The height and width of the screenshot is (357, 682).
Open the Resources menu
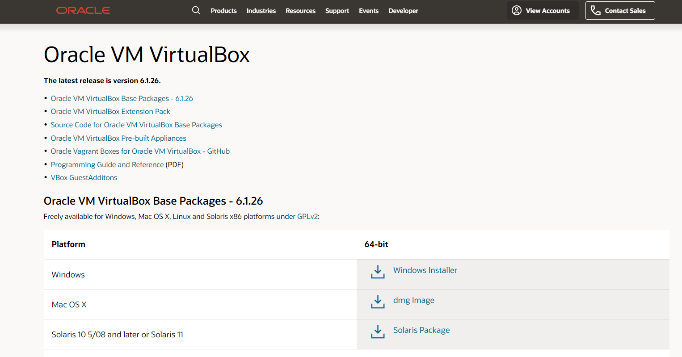(x=300, y=11)
